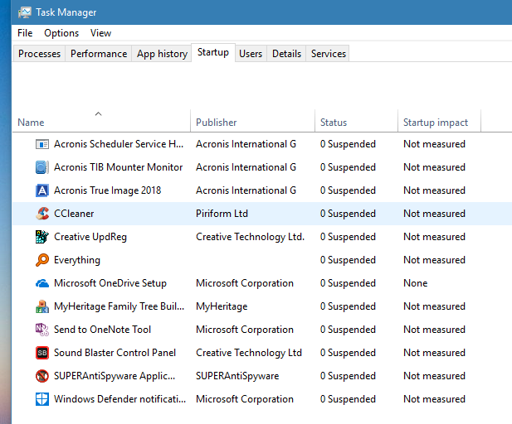Select the Windows Defender notificati... entry
512x424 pixels.
(119, 399)
